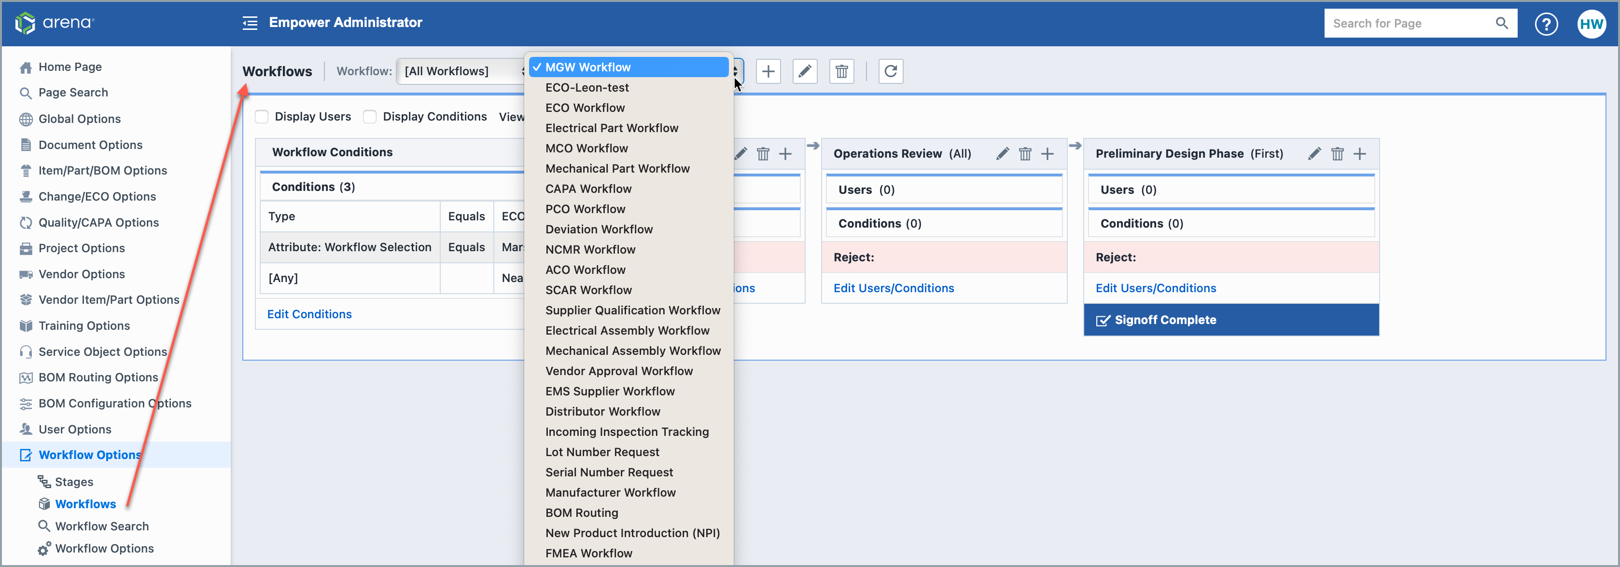Enable the Display Users checkbox
The width and height of the screenshot is (1620, 567).
(x=262, y=116)
